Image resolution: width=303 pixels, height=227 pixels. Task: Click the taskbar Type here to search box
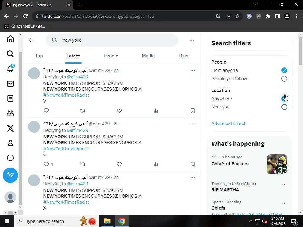pyautogui.click(x=57, y=221)
